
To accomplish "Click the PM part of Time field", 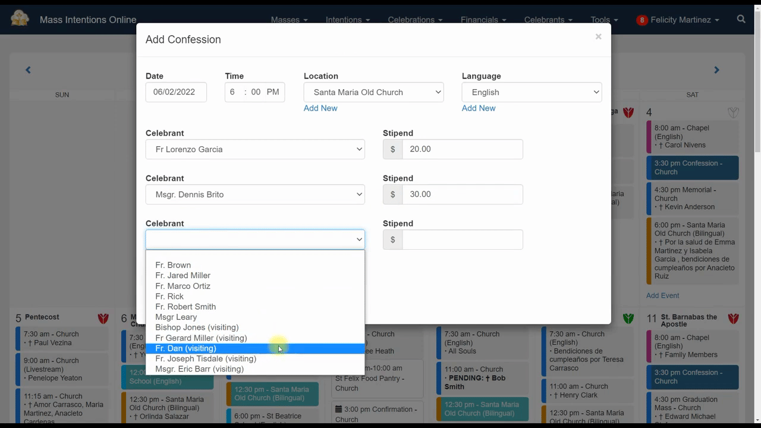I will (273, 92).
